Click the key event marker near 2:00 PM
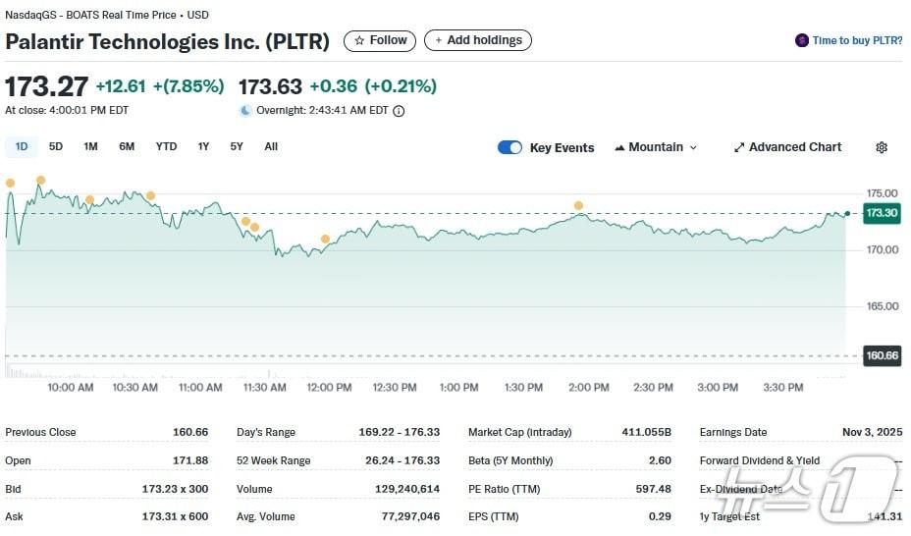 pyautogui.click(x=578, y=205)
